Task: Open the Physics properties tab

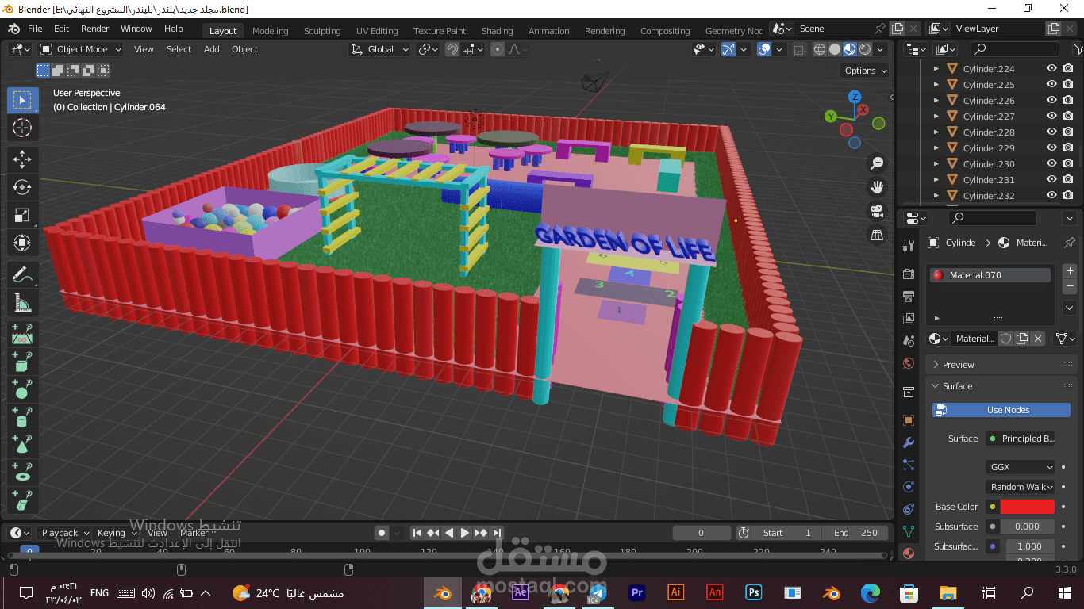Action: tap(909, 487)
